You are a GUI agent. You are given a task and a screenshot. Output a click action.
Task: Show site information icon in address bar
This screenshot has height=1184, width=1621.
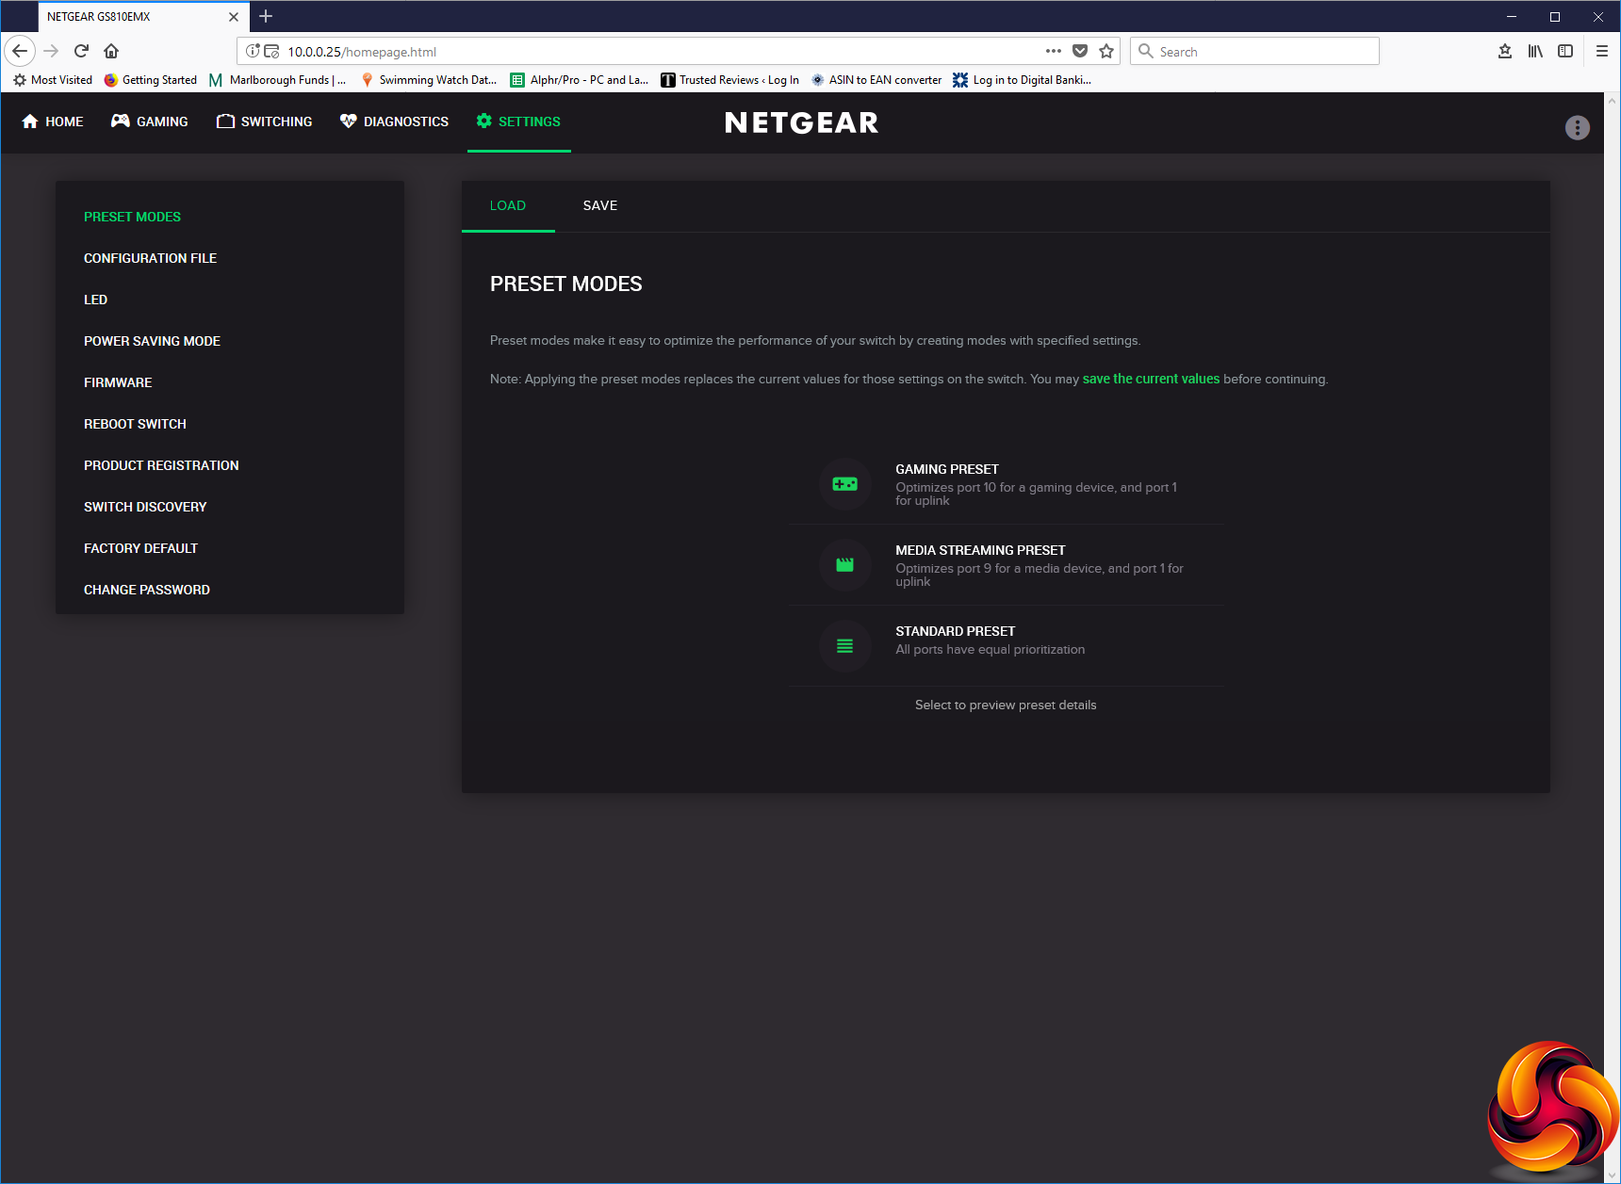coord(253,51)
